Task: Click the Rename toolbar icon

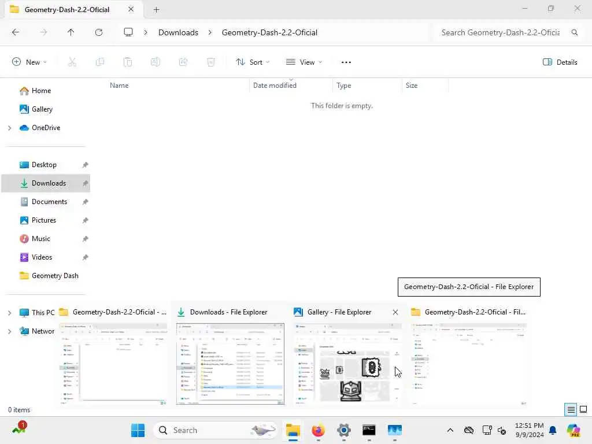Action: (x=156, y=62)
